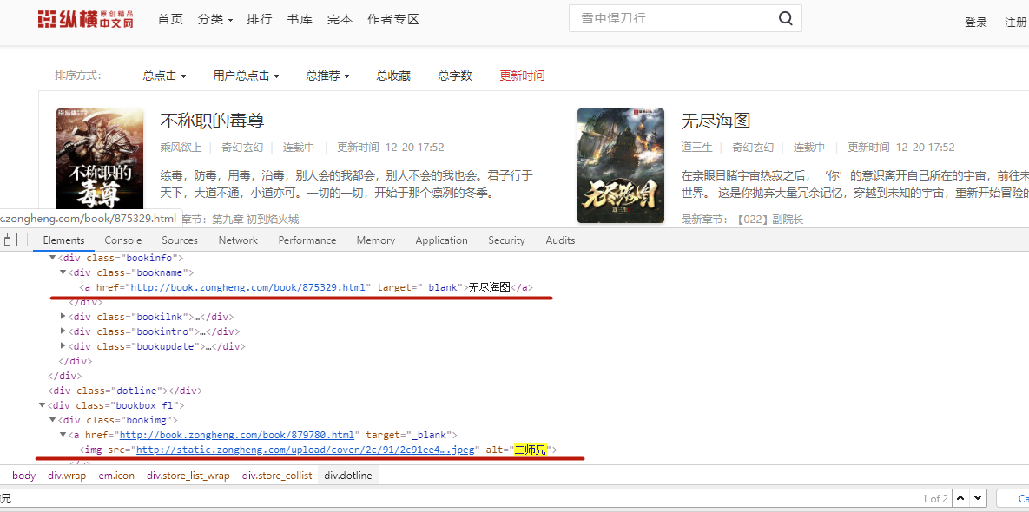This screenshot has width=1029, height=512.
Task: Collapse the a href 879780.html node
Action: click(x=63, y=436)
